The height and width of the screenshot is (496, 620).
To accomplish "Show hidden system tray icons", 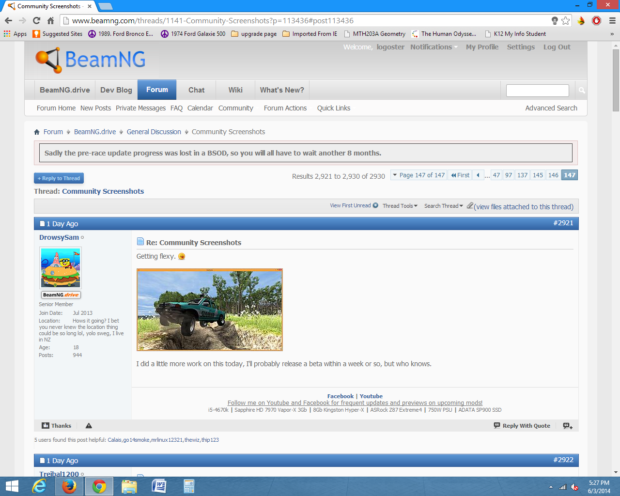I will click(x=551, y=487).
